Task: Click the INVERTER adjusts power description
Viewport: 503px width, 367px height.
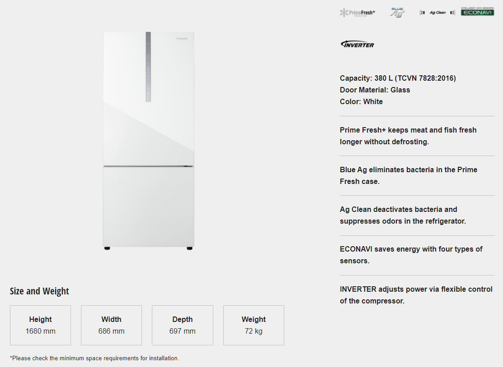Action: click(x=416, y=295)
